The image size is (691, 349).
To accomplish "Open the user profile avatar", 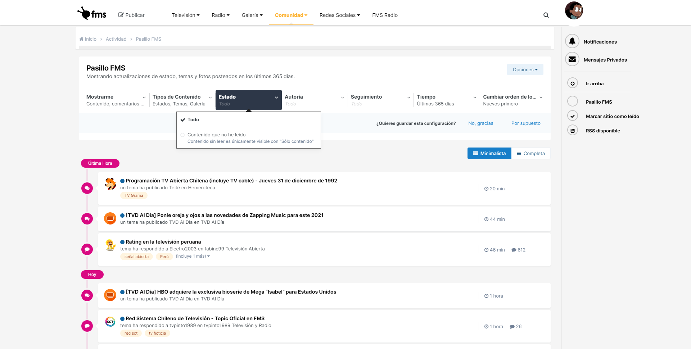I will click(574, 10).
